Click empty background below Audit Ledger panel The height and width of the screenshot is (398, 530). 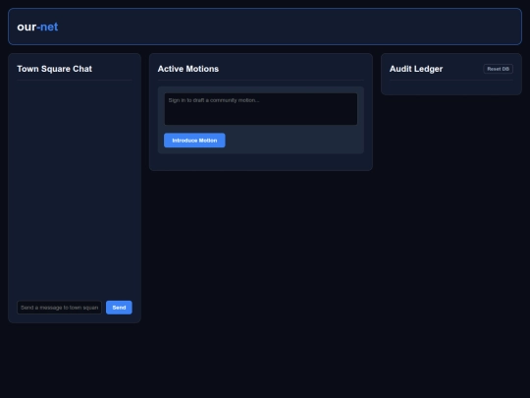451,237
